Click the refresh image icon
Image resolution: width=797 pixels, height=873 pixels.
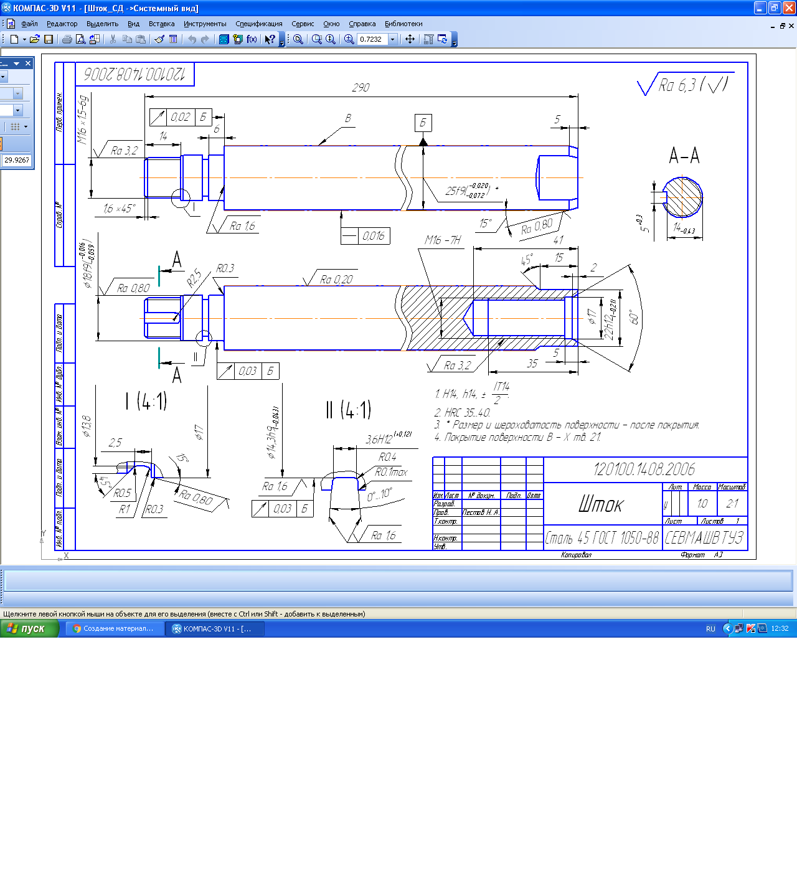443,39
